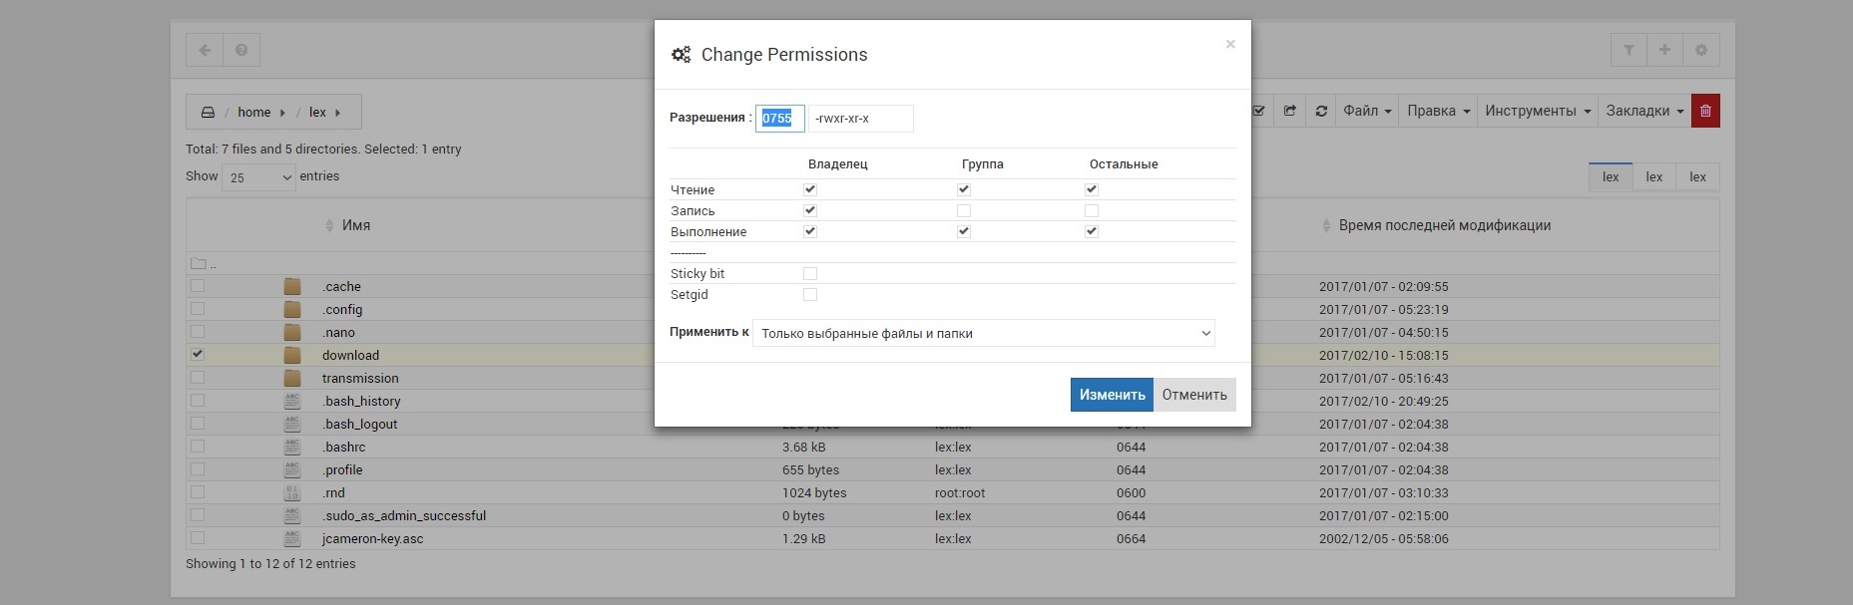Screen dimensions: 1853x605
Task: Click the filter funnel icon
Action: click(x=1628, y=50)
